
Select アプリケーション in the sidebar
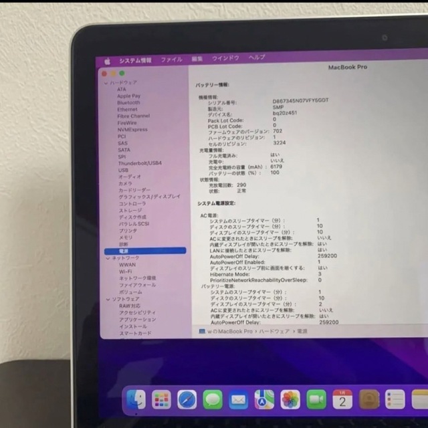click(138, 320)
